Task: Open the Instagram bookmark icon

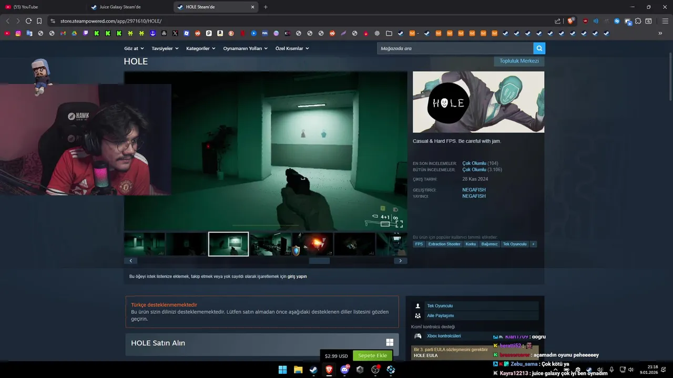Action: pyautogui.click(x=18, y=33)
